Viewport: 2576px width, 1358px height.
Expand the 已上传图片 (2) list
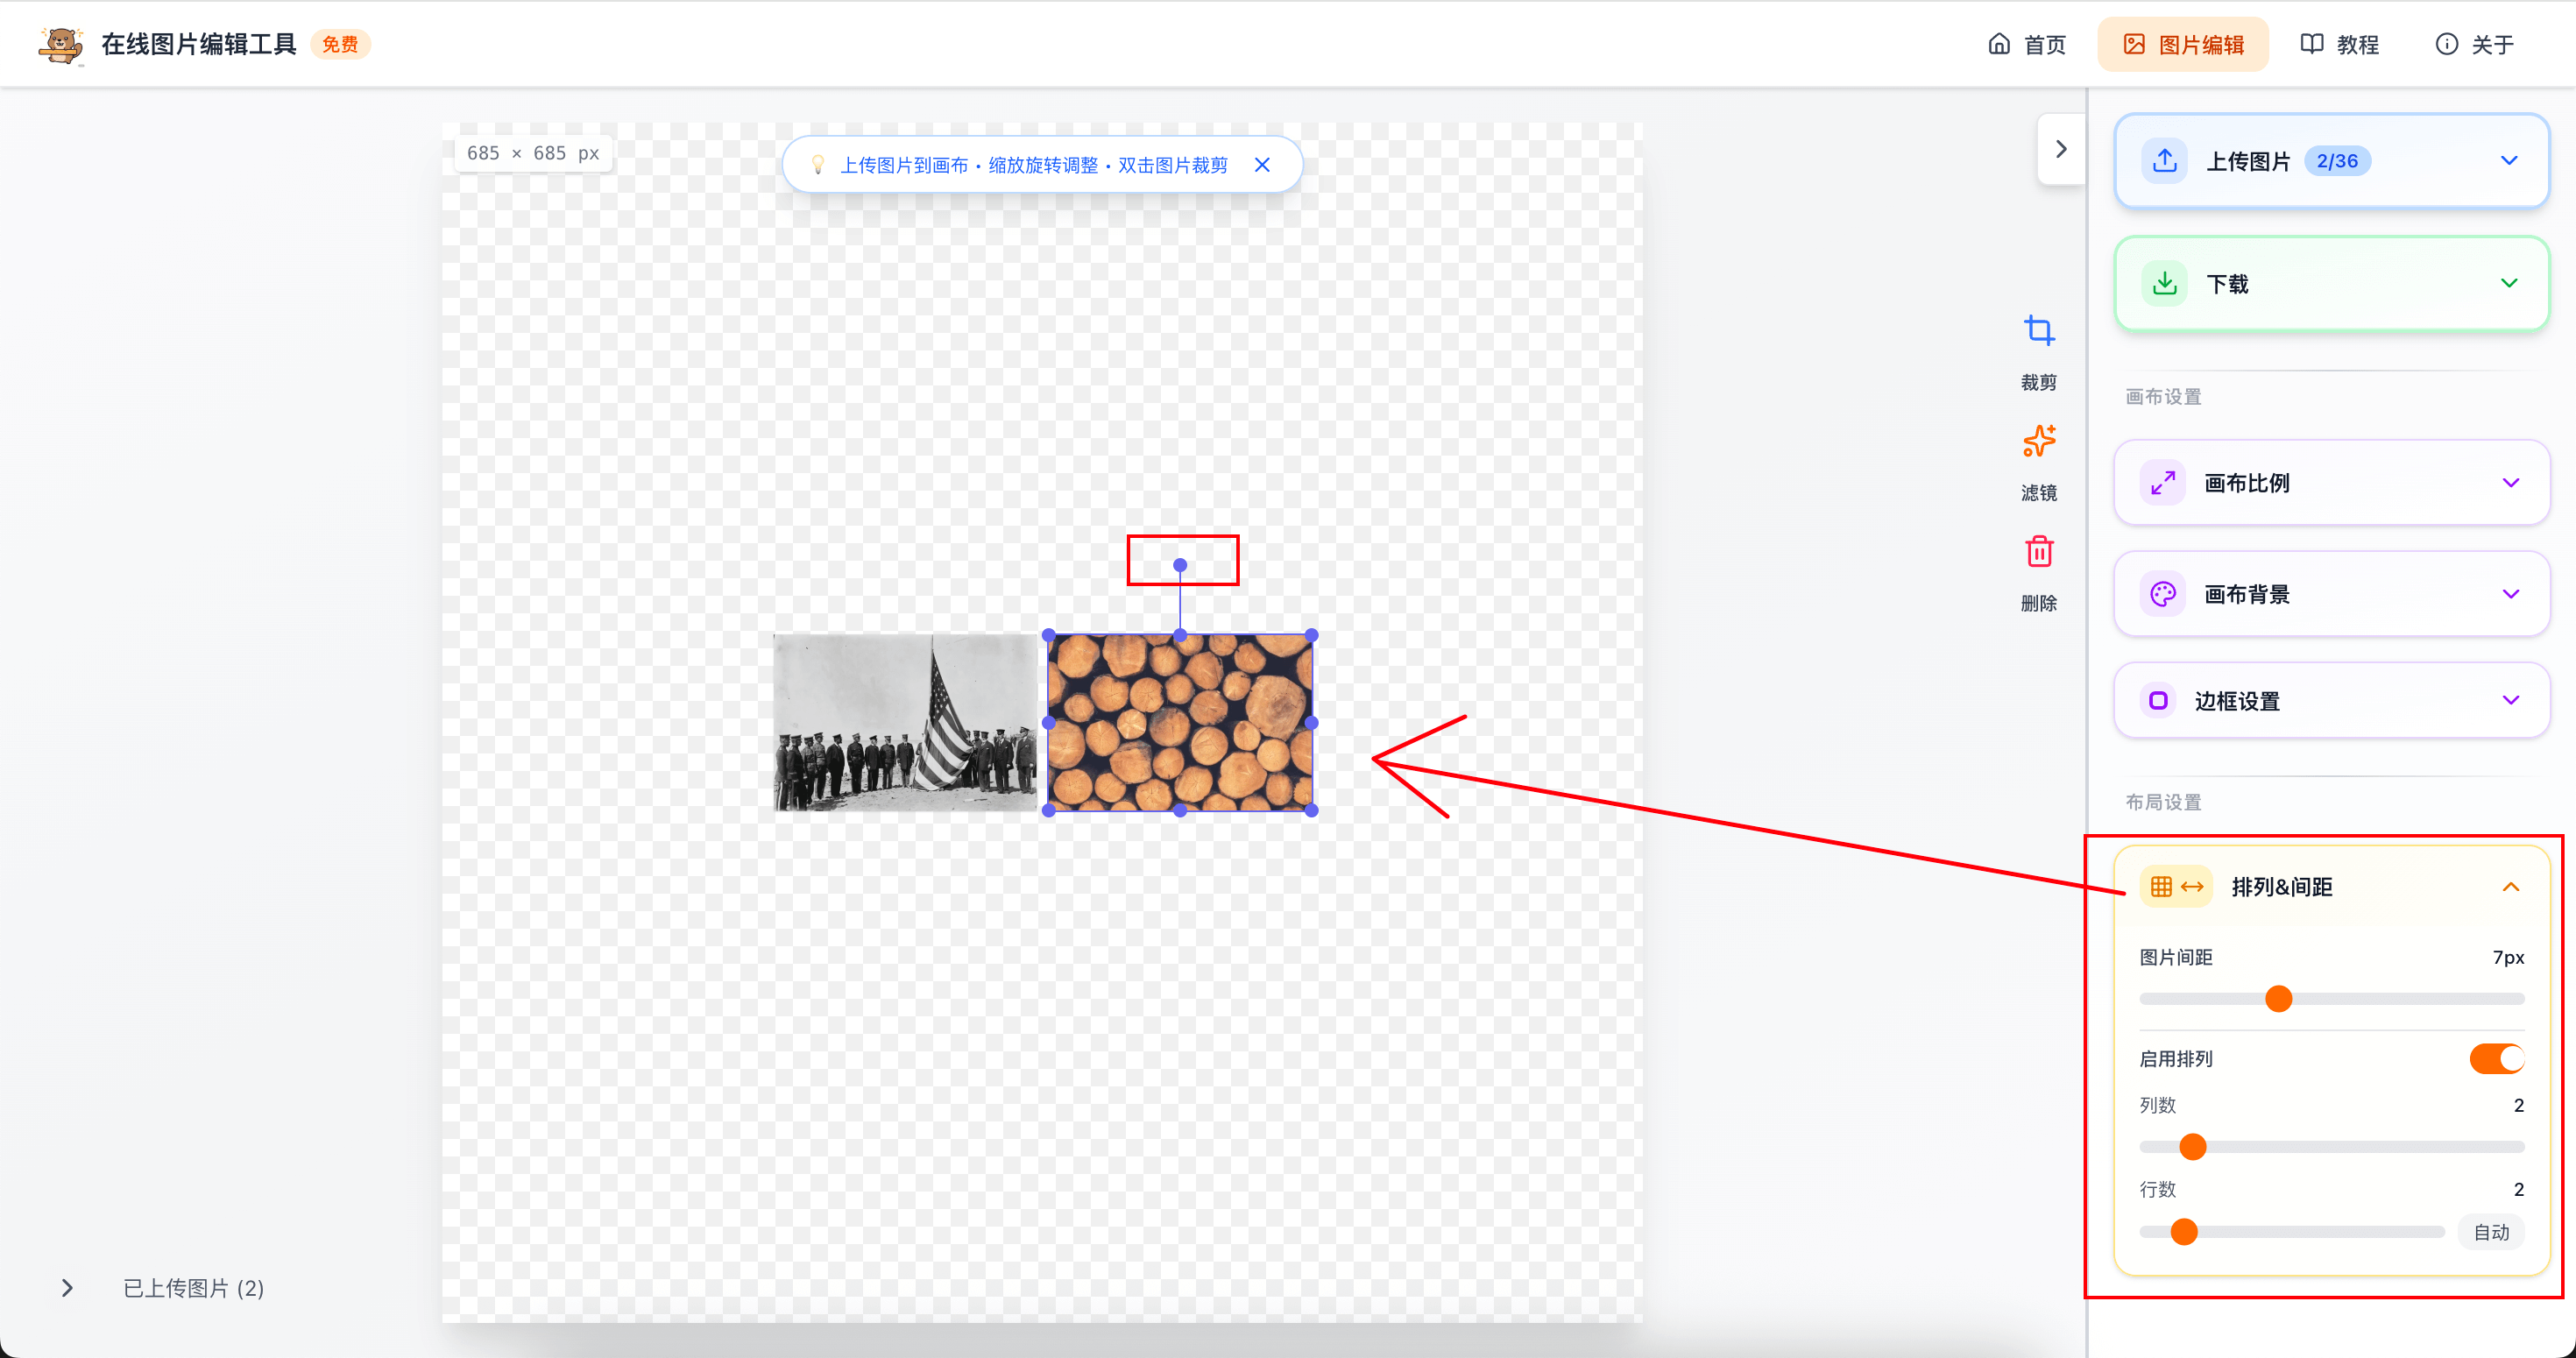(x=68, y=1288)
